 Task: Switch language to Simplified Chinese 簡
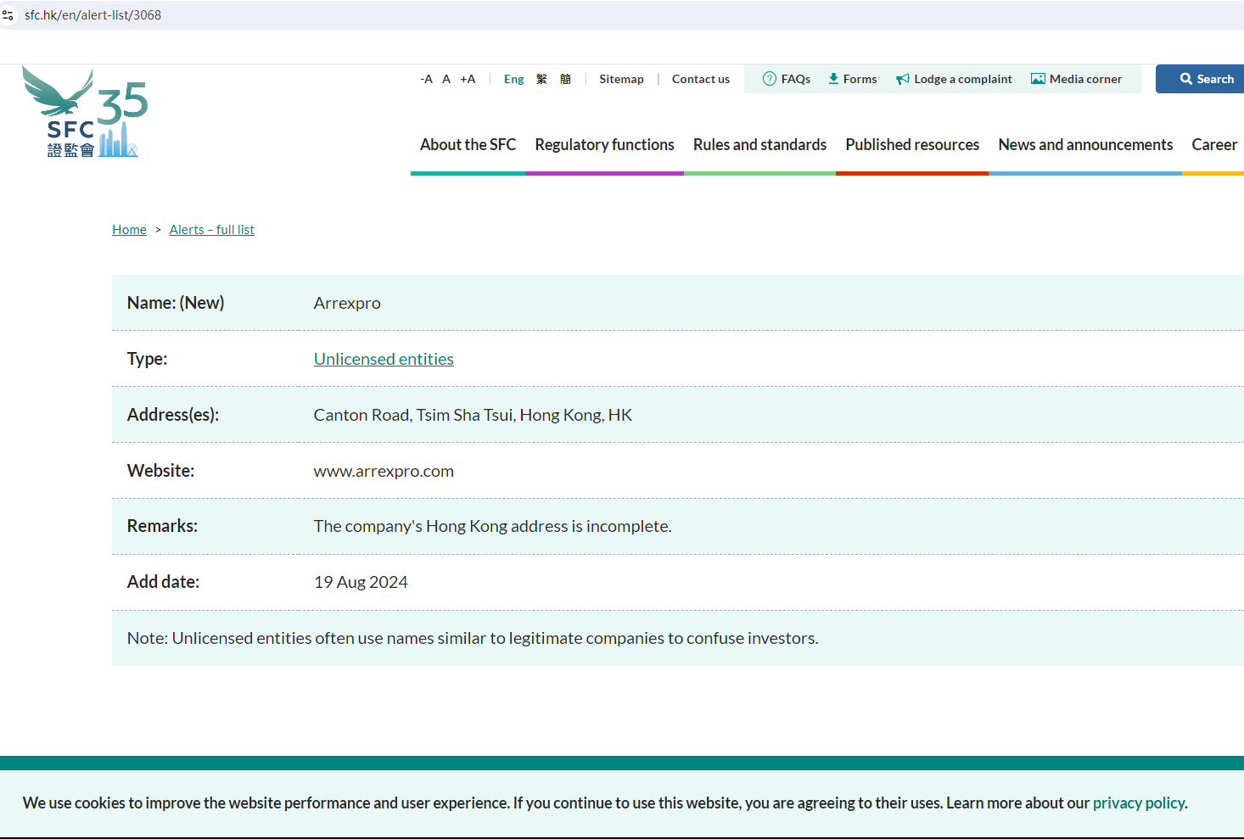565,79
